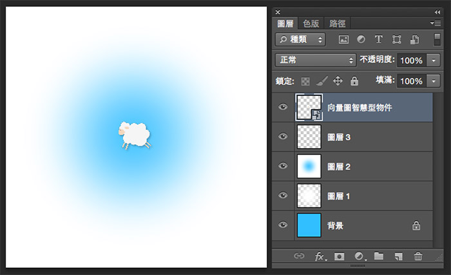This screenshot has height=275, width=451.
Task: Switch to the 路徑 tab
Action: coord(337,24)
